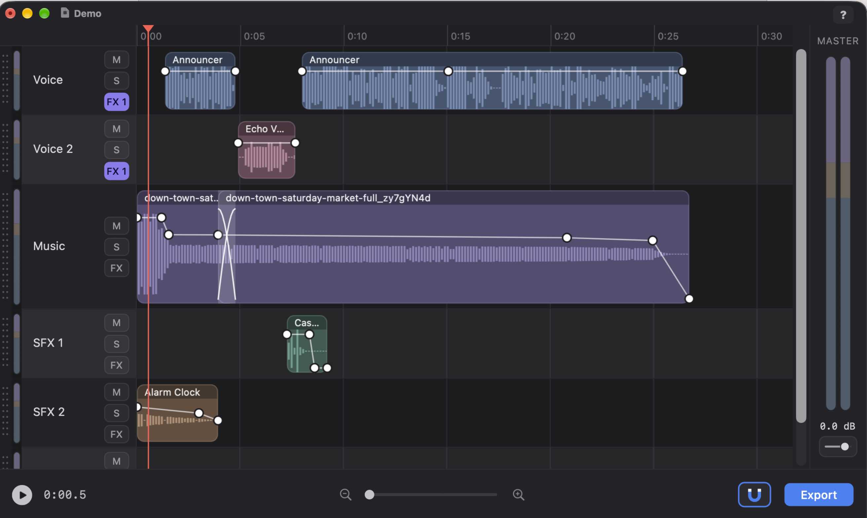Mute the Voice track
The image size is (867, 518).
(116, 60)
